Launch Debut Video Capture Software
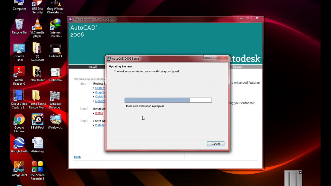 point(19,99)
